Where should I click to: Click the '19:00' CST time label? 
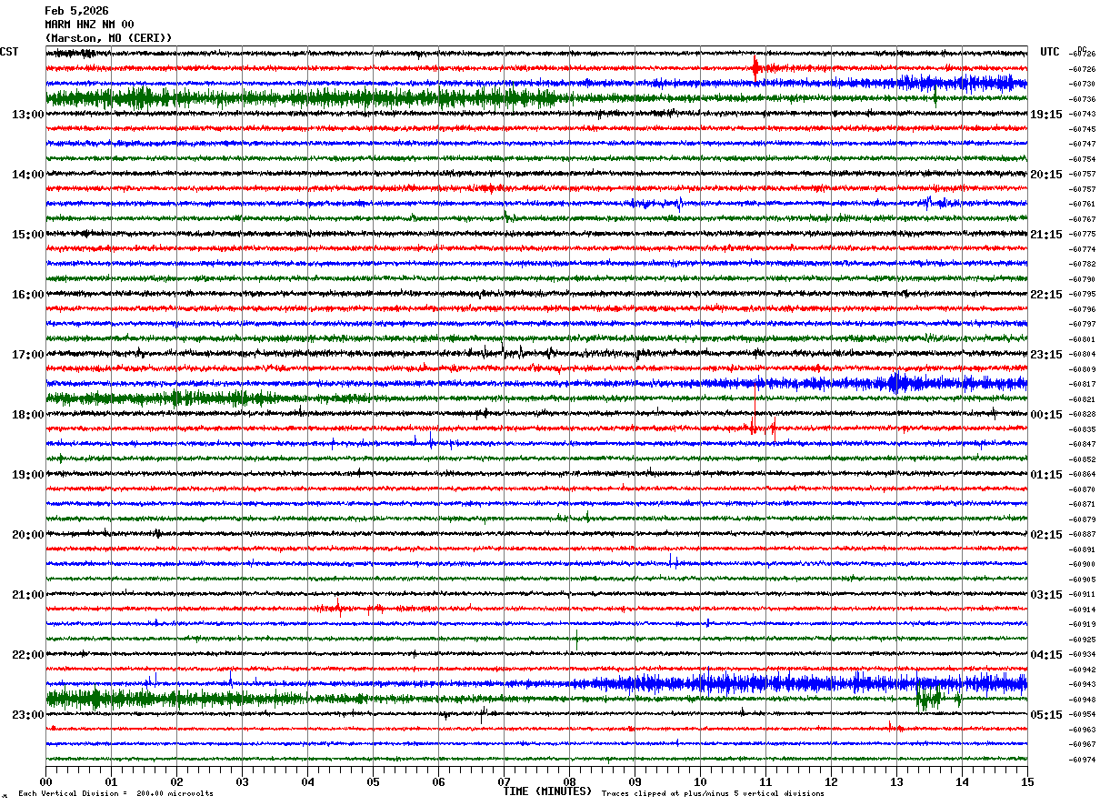pos(28,475)
